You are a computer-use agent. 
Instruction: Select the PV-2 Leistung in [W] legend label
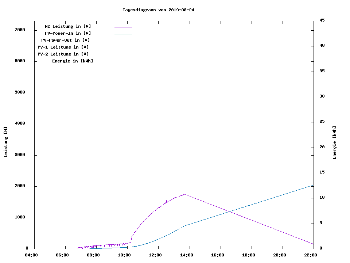pyautogui.click(x=63, y=54)
